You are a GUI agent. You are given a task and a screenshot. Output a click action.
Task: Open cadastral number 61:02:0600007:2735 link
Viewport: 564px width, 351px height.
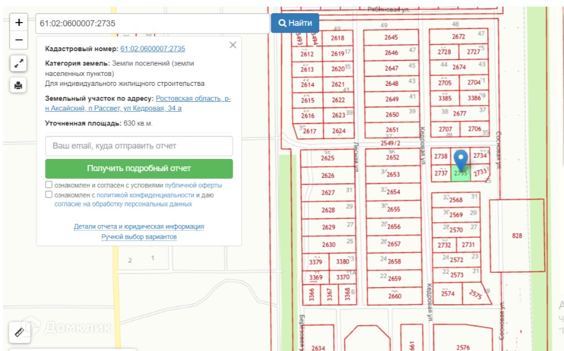click(x=153, y=48)
